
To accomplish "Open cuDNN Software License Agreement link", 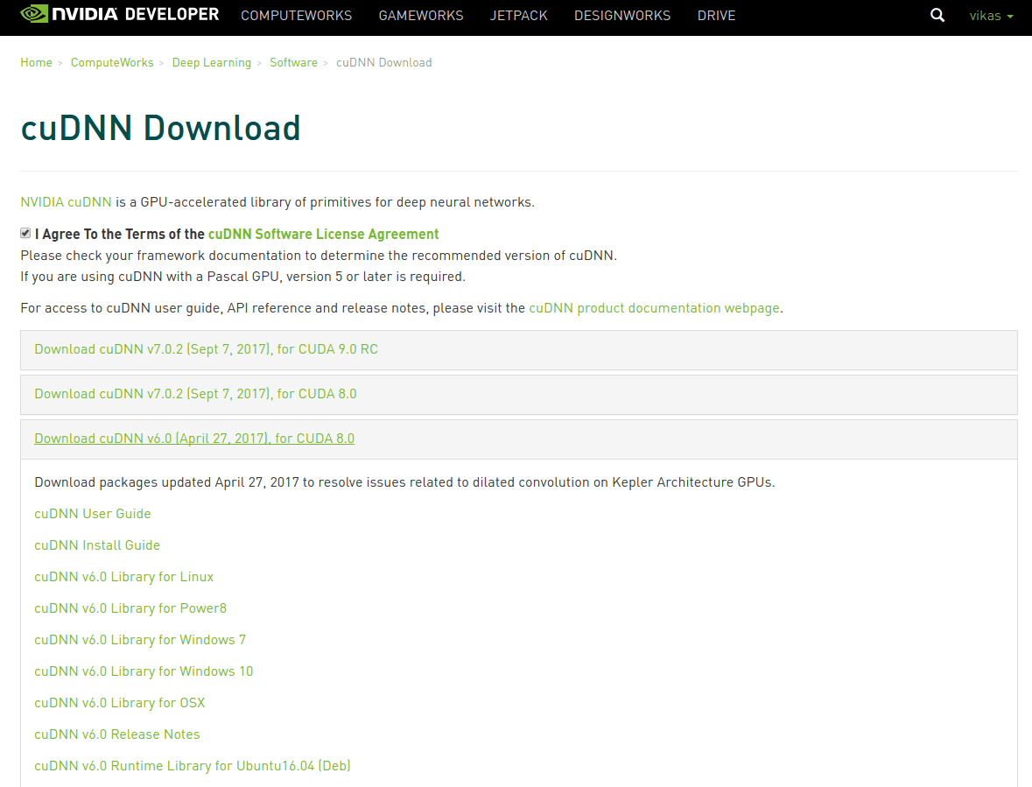I will click(323, 235).
